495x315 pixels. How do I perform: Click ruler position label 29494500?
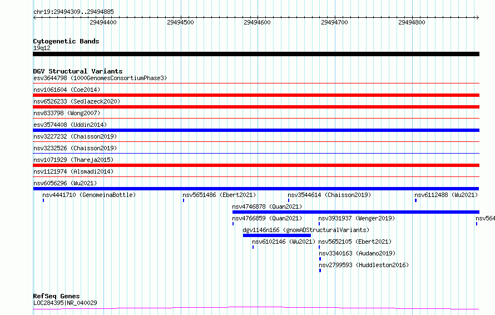click(180, 22)
